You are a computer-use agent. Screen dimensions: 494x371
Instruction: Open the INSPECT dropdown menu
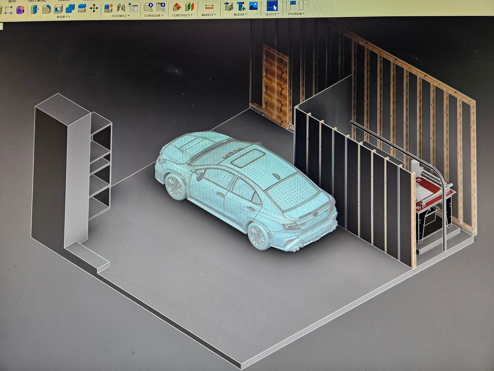point(209,15)
